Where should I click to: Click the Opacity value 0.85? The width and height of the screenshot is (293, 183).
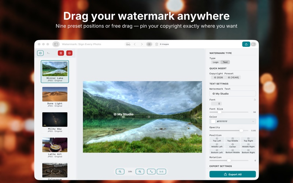(x=253, y=131)
